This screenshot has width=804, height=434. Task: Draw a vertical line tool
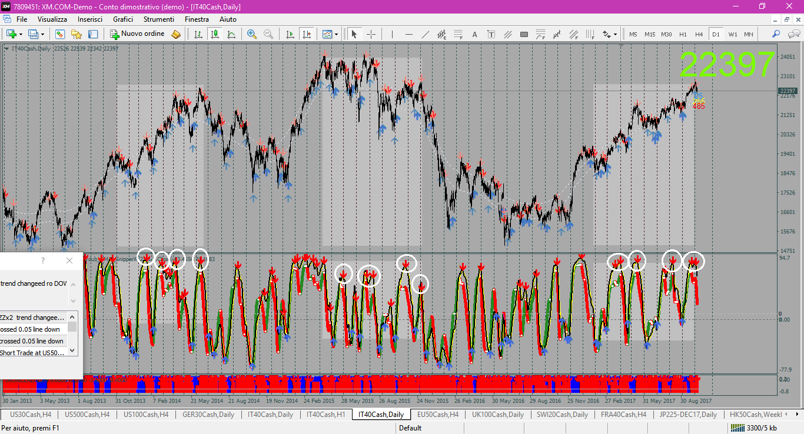392,34
